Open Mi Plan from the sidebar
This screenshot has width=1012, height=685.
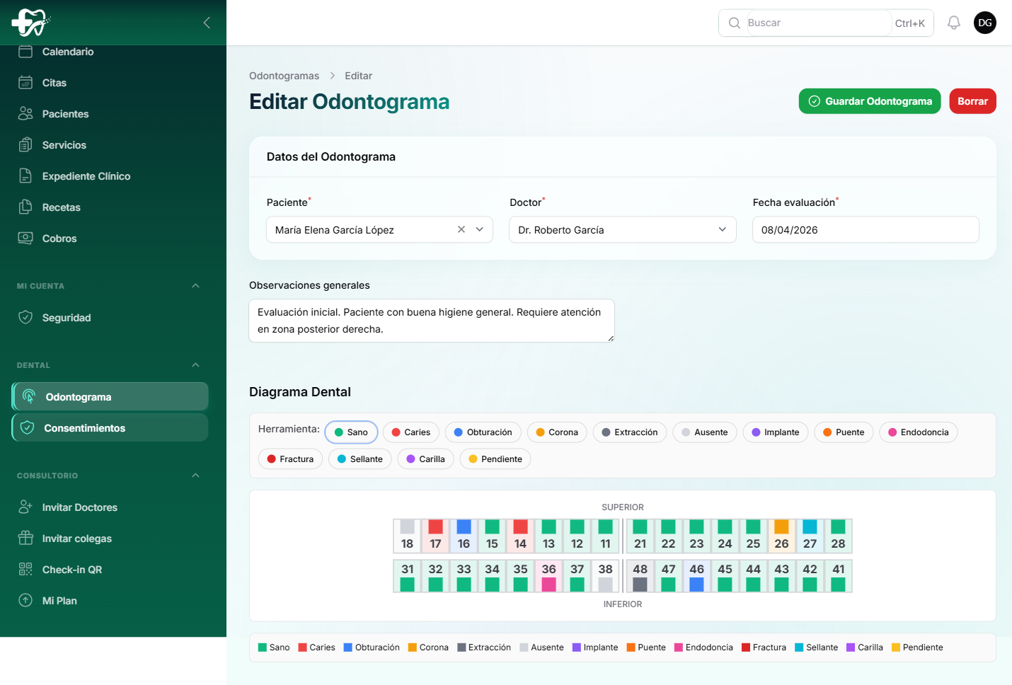(x=110, y=601)
